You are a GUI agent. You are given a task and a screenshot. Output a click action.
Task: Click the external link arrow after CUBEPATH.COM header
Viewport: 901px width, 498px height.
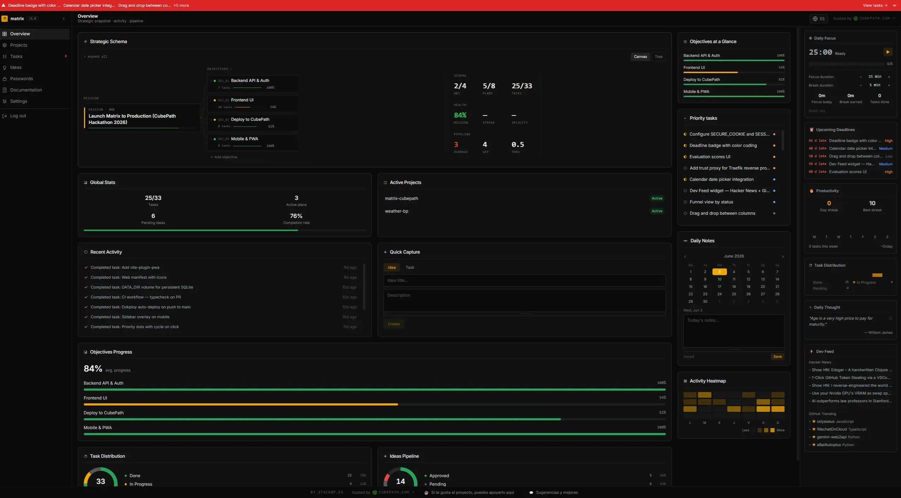click(x=894, y=18)
